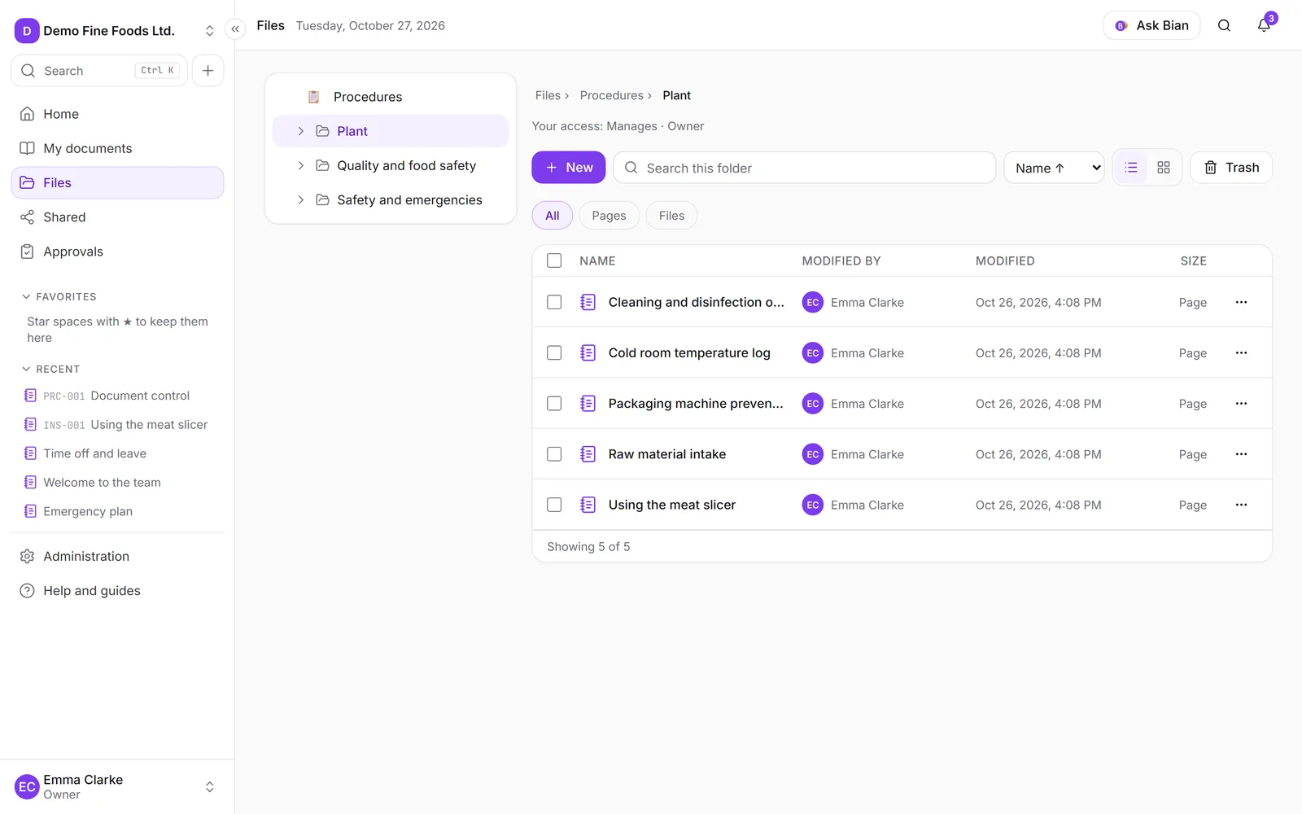Open Emma Clarke user menu at bottom
The image size is (1302, 814).
[x=116, y=786]
